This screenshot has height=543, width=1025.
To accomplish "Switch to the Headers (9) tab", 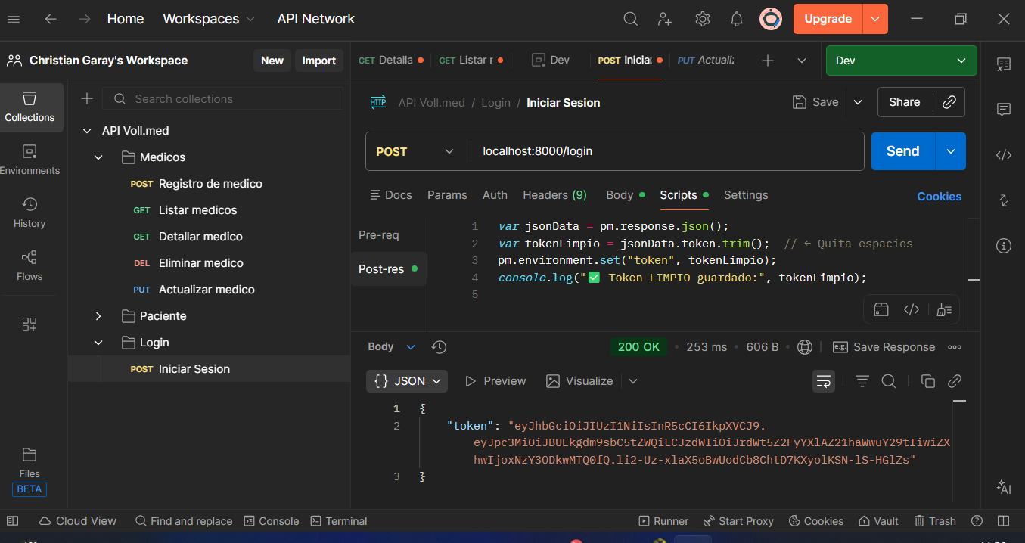I will click(554, 195).
